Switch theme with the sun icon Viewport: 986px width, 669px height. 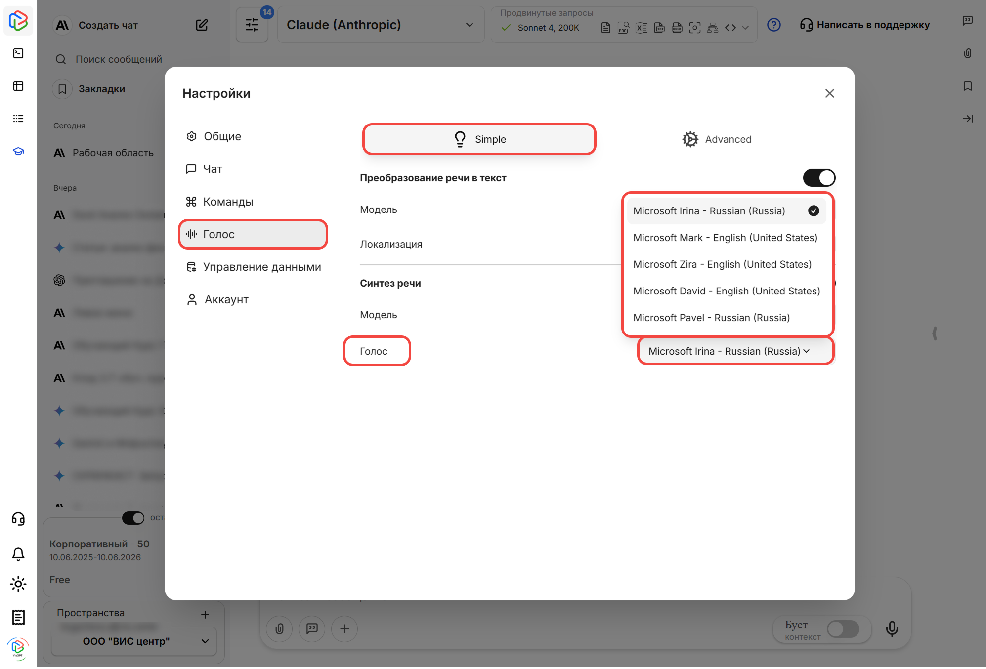point(18,584)
